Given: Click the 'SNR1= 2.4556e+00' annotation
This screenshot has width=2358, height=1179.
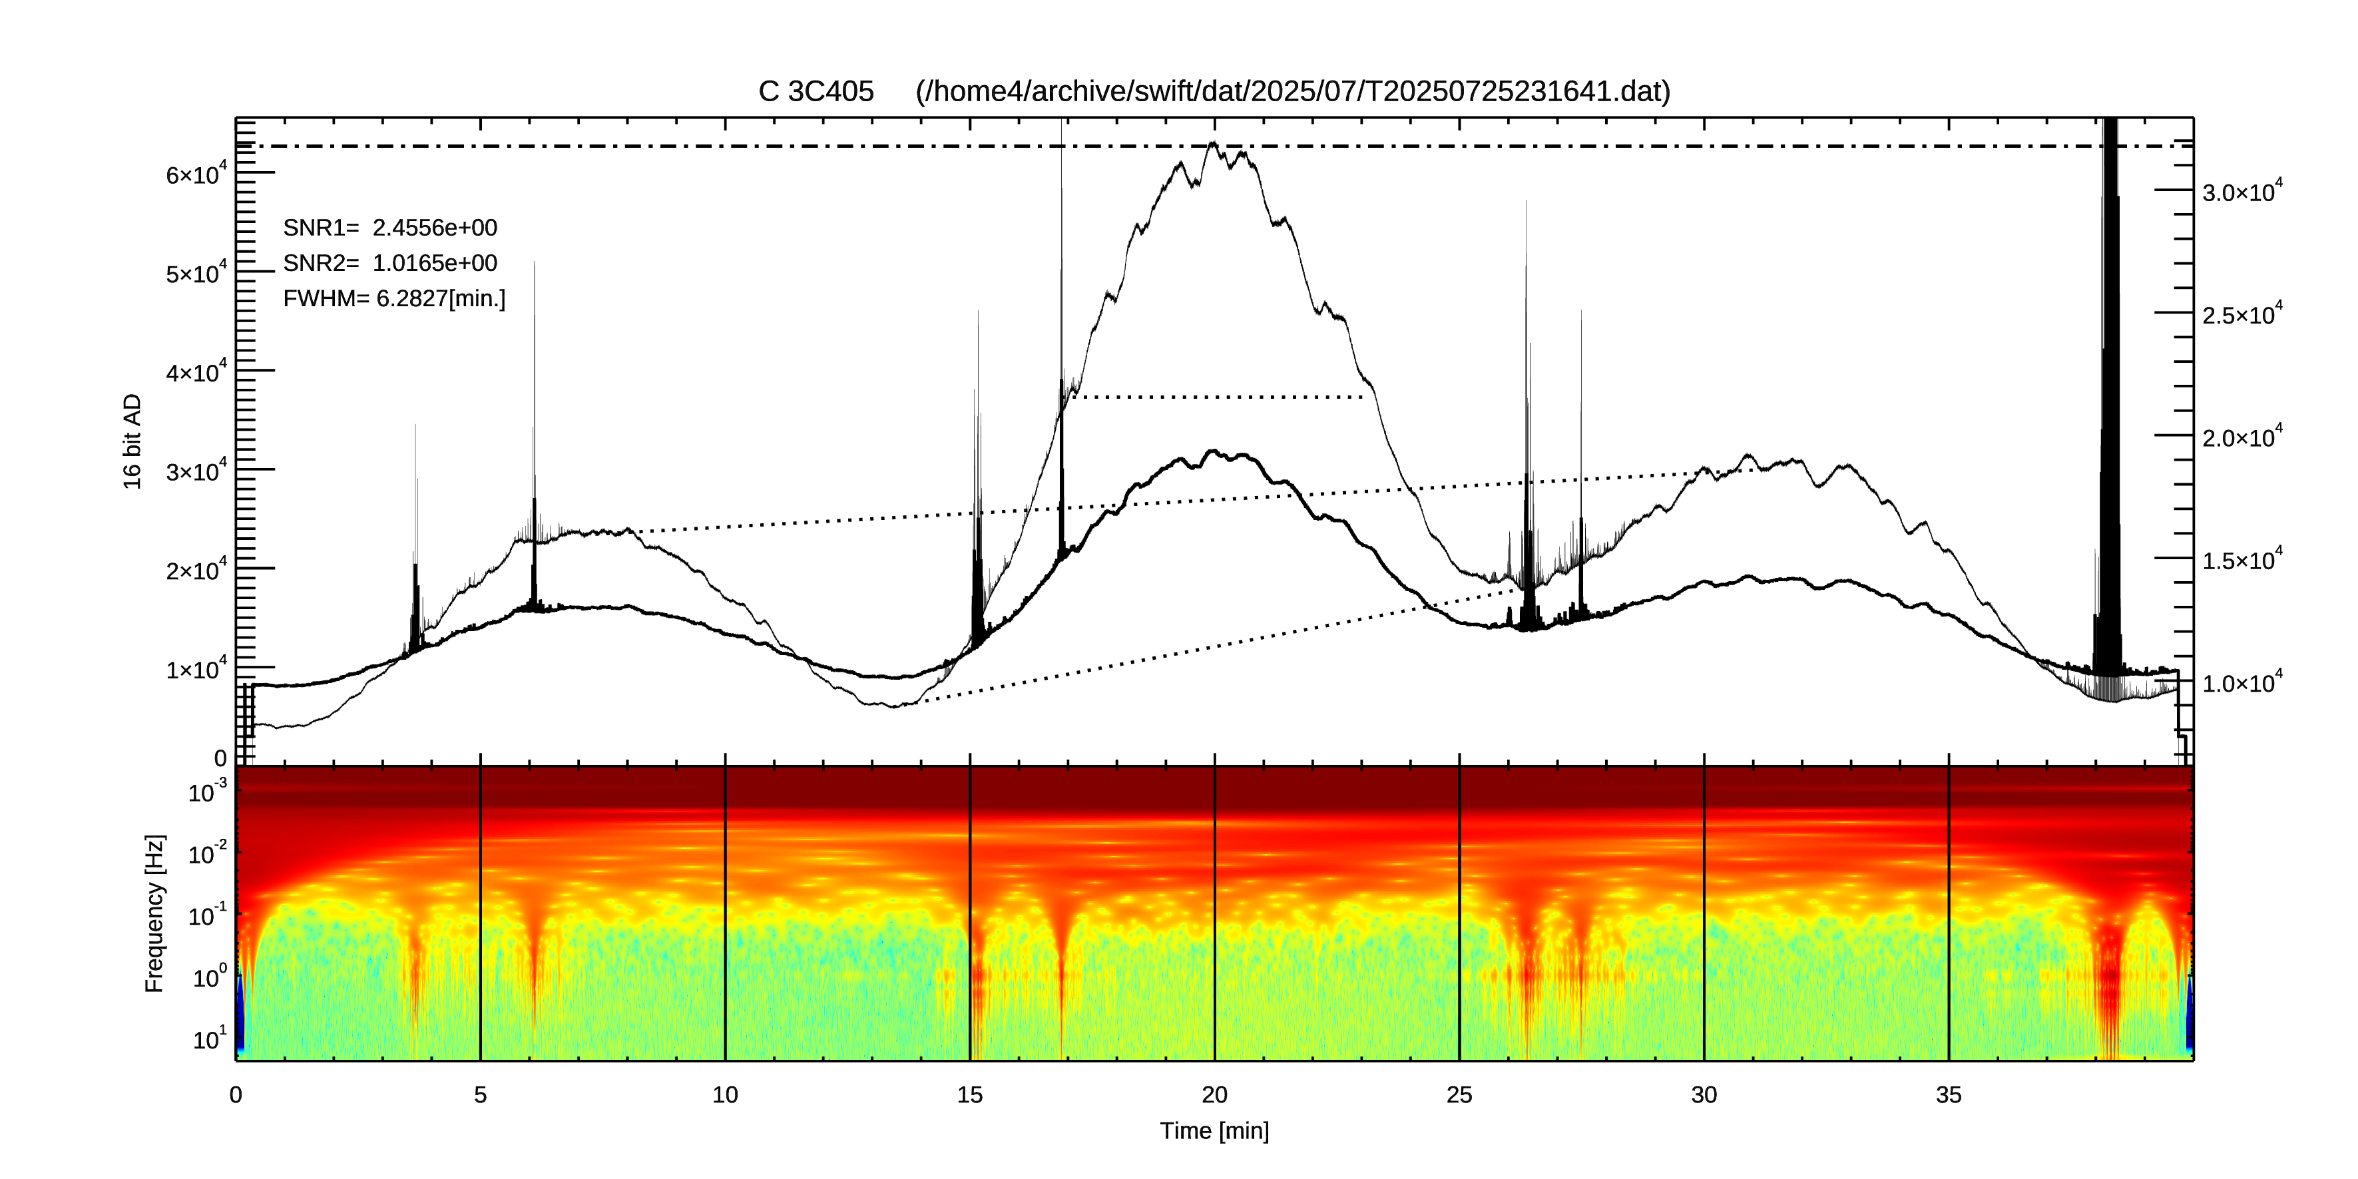Looking at the screenshot, I should 390,227.
